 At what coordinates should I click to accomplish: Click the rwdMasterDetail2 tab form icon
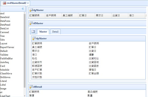point(4,3)
